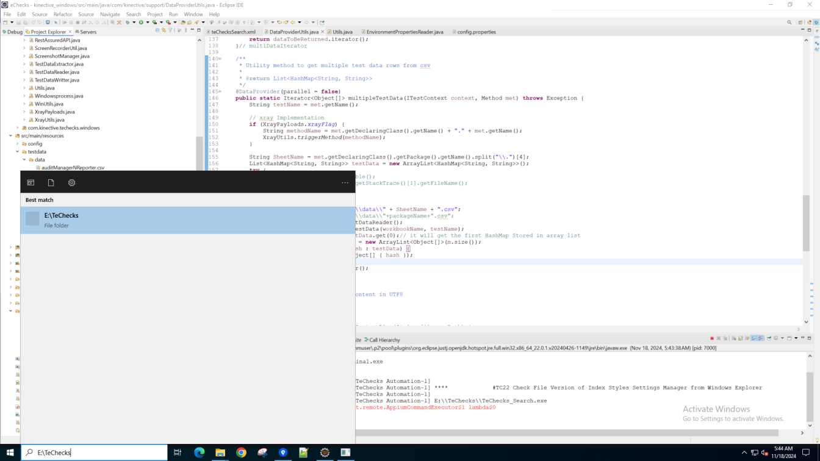820x461 pixels.
Task: Expand the config folder in Project Explorer
Action: [18, 144]
